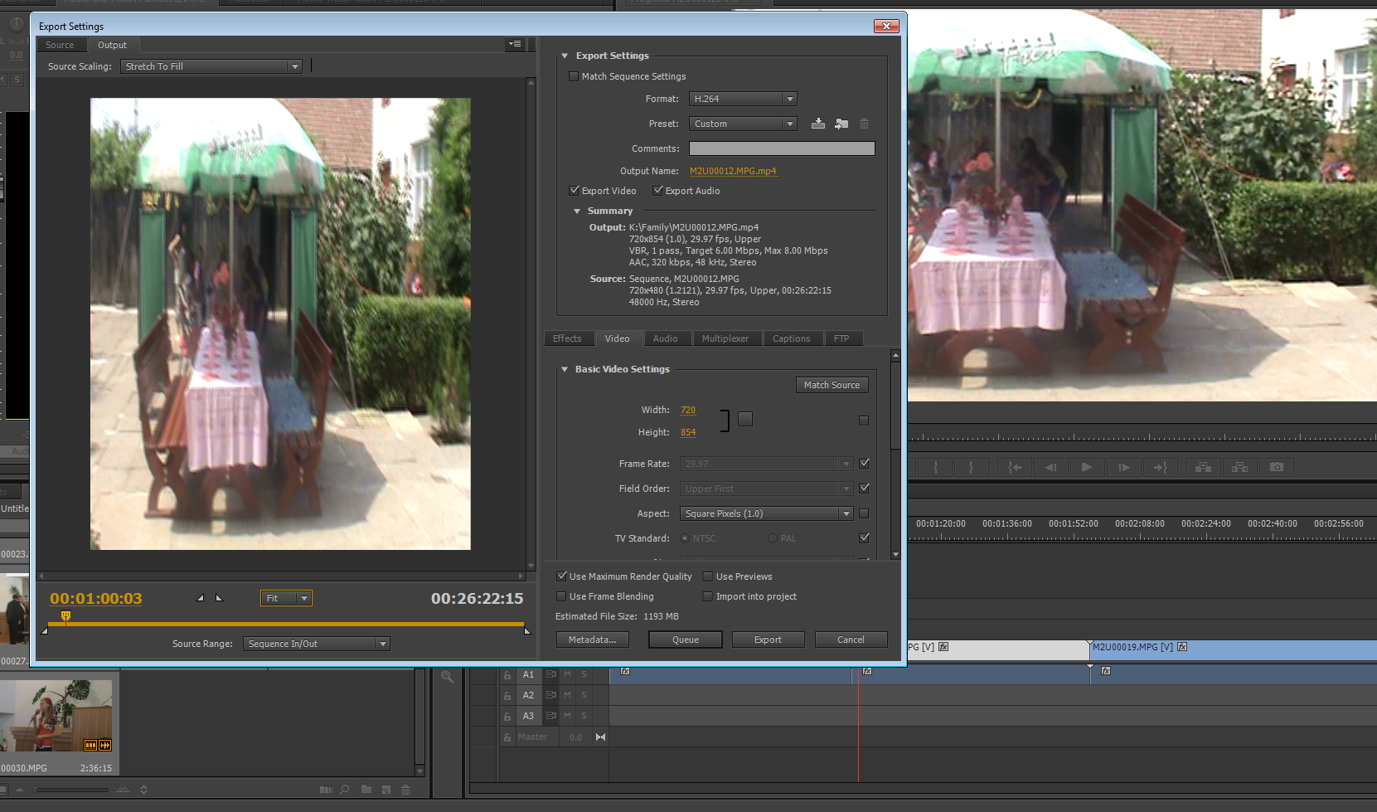Collapse the Summary section
Image resolution: width=1377 pixels, height=812 pixels.
(x=577, y=212)
